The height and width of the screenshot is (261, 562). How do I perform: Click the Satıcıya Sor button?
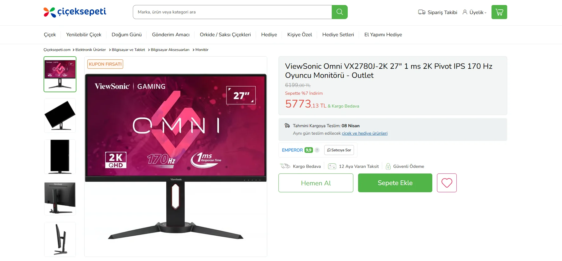339,150
